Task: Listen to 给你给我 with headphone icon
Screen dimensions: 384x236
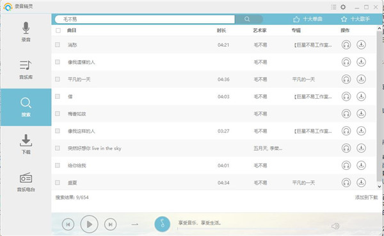Action: pyautogui.click(x=346, y=165)
